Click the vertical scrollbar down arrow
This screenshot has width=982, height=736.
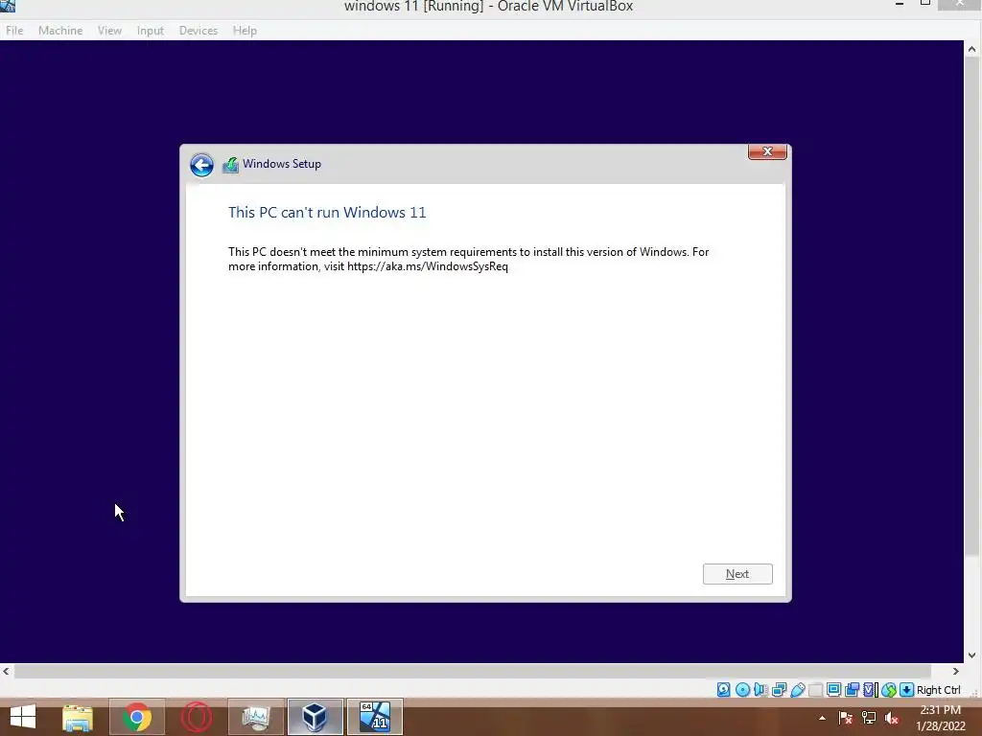point(972,655)
